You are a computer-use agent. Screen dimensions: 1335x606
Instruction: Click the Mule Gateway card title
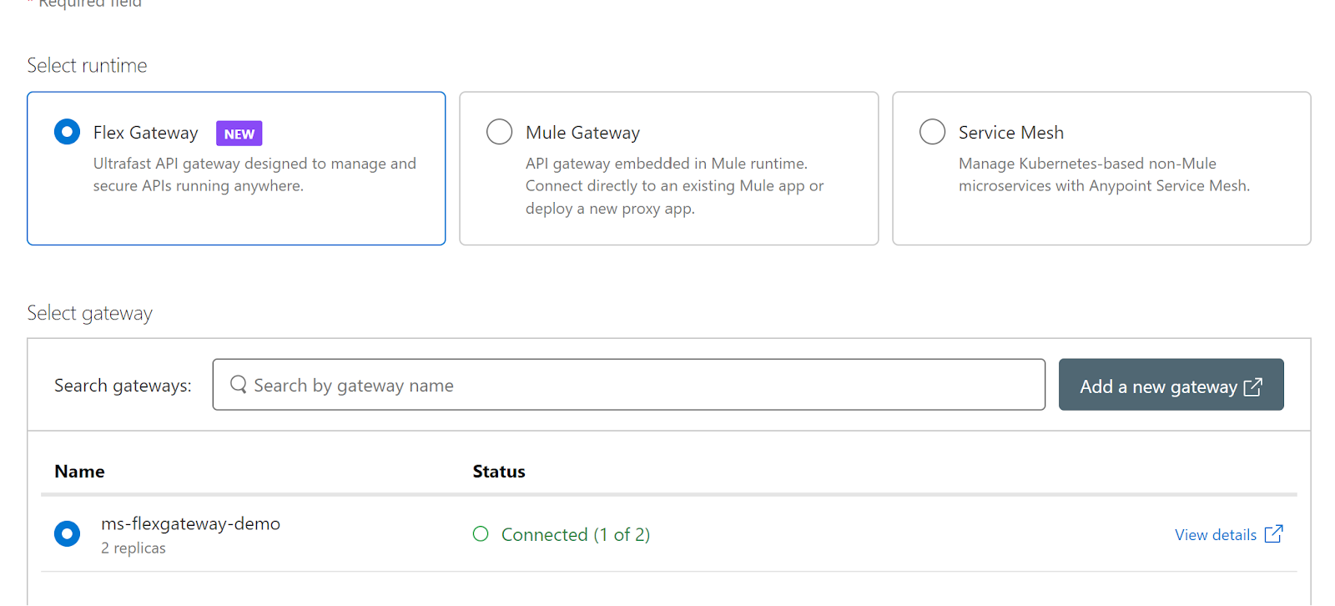[x=582, y=133]
